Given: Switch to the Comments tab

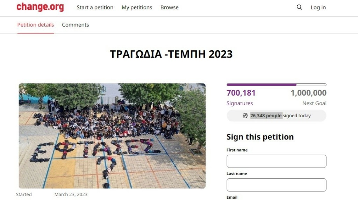Looking at the screenshot, I should (x=76, y=25).
